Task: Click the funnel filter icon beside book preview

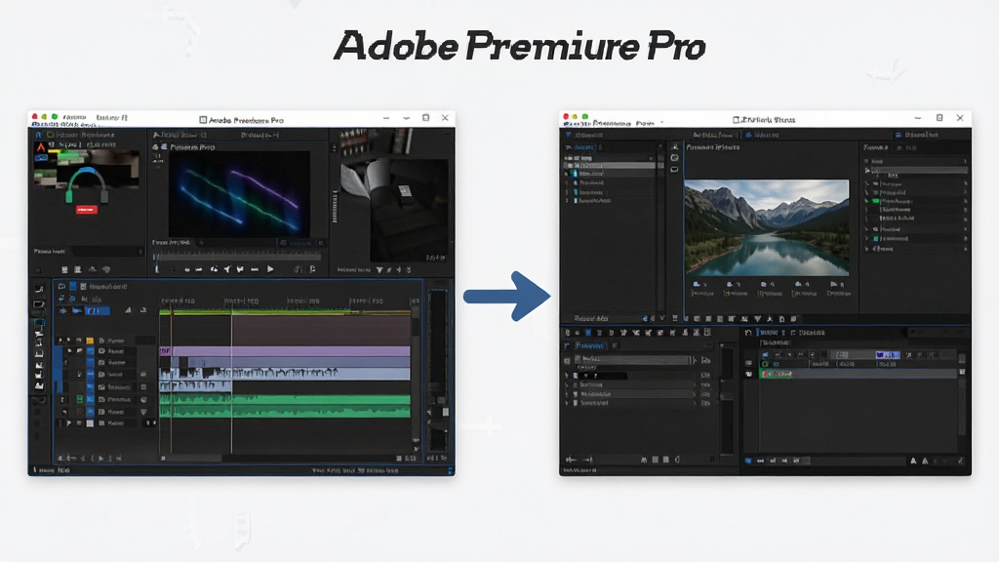Action: coord(380,269)
